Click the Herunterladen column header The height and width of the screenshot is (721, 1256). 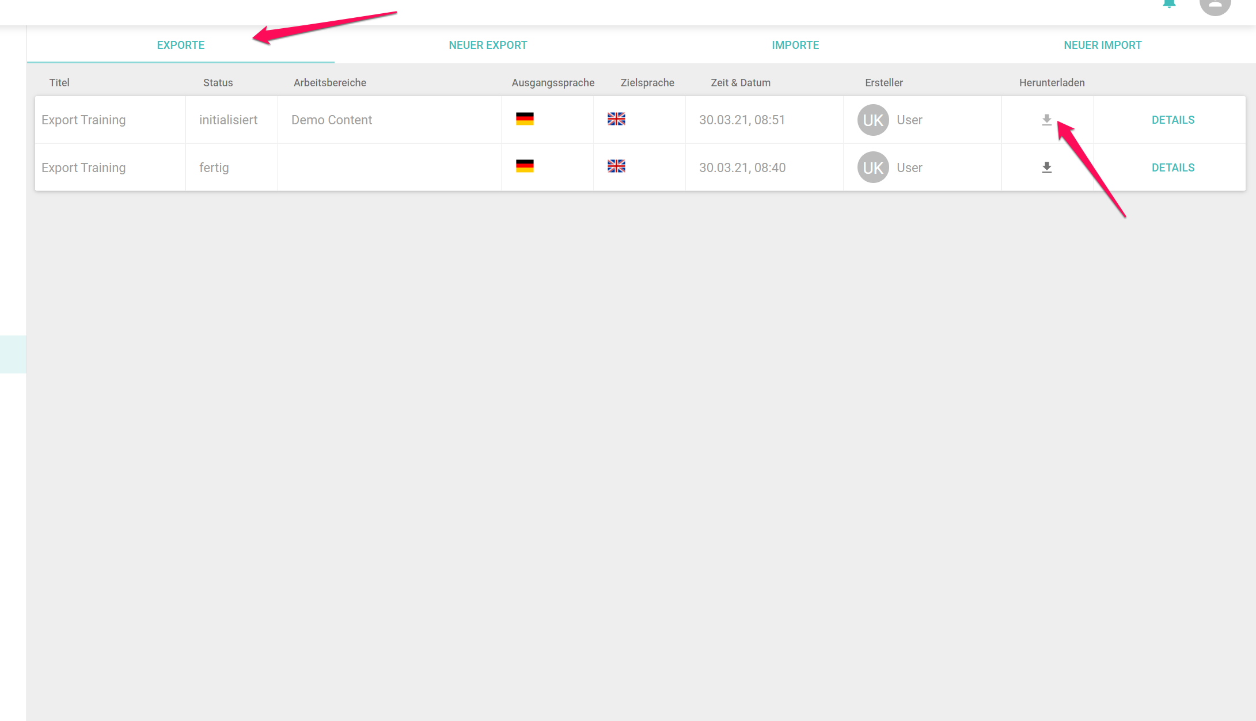click(1052, 82)
